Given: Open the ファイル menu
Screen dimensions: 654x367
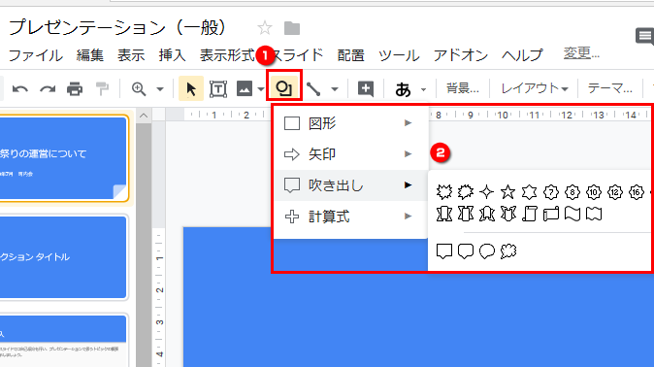Looking at the screenshot, I should [36, 55].
